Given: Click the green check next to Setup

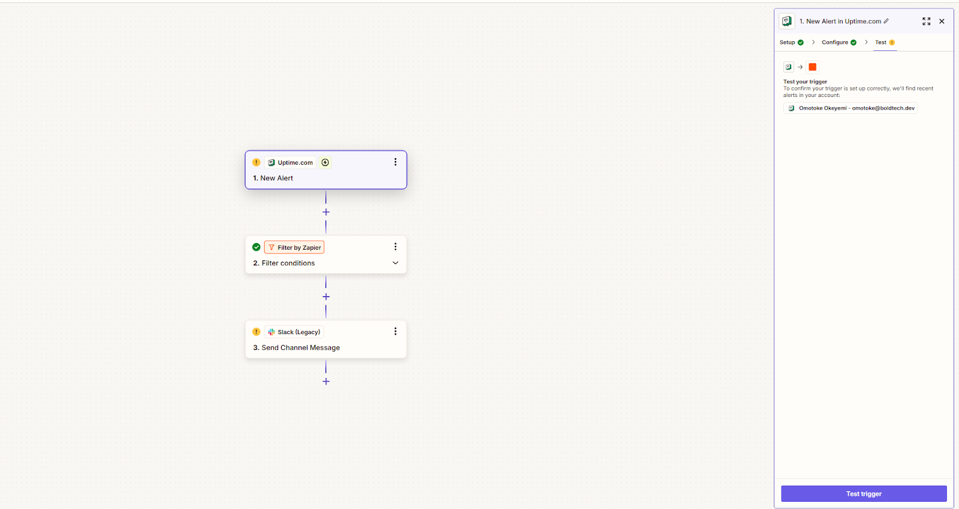Looking at the screenshot, I should (x=801, y=43).
